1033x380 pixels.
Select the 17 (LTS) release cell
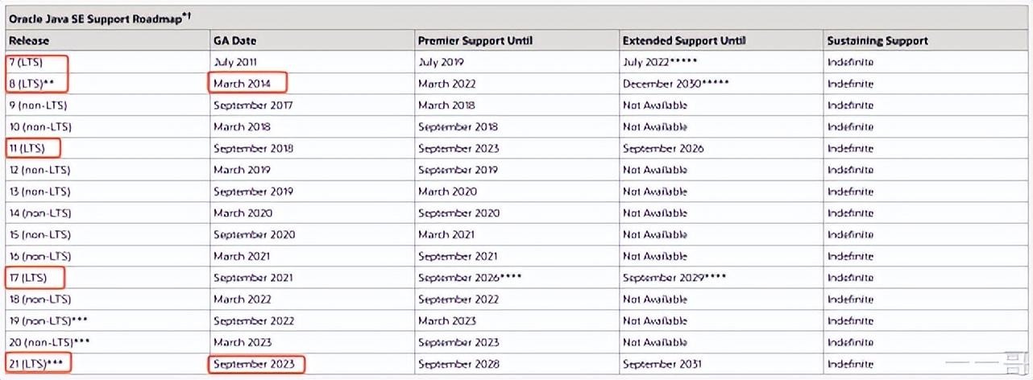pos(29,278)
